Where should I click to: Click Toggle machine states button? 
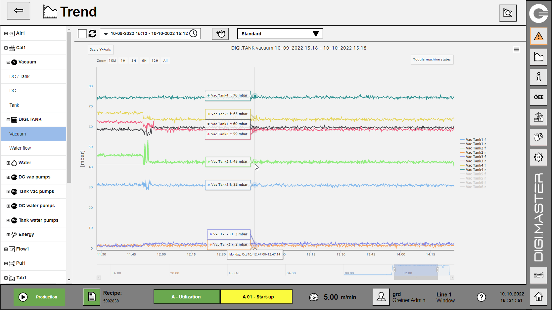pos(432,59)
